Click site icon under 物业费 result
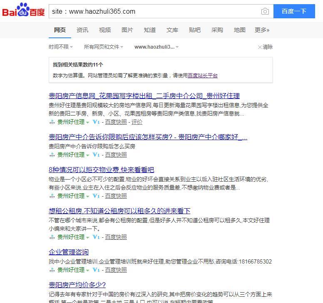Image resolution: width=323 pixels, height=303 pixels. pos(52,196)
